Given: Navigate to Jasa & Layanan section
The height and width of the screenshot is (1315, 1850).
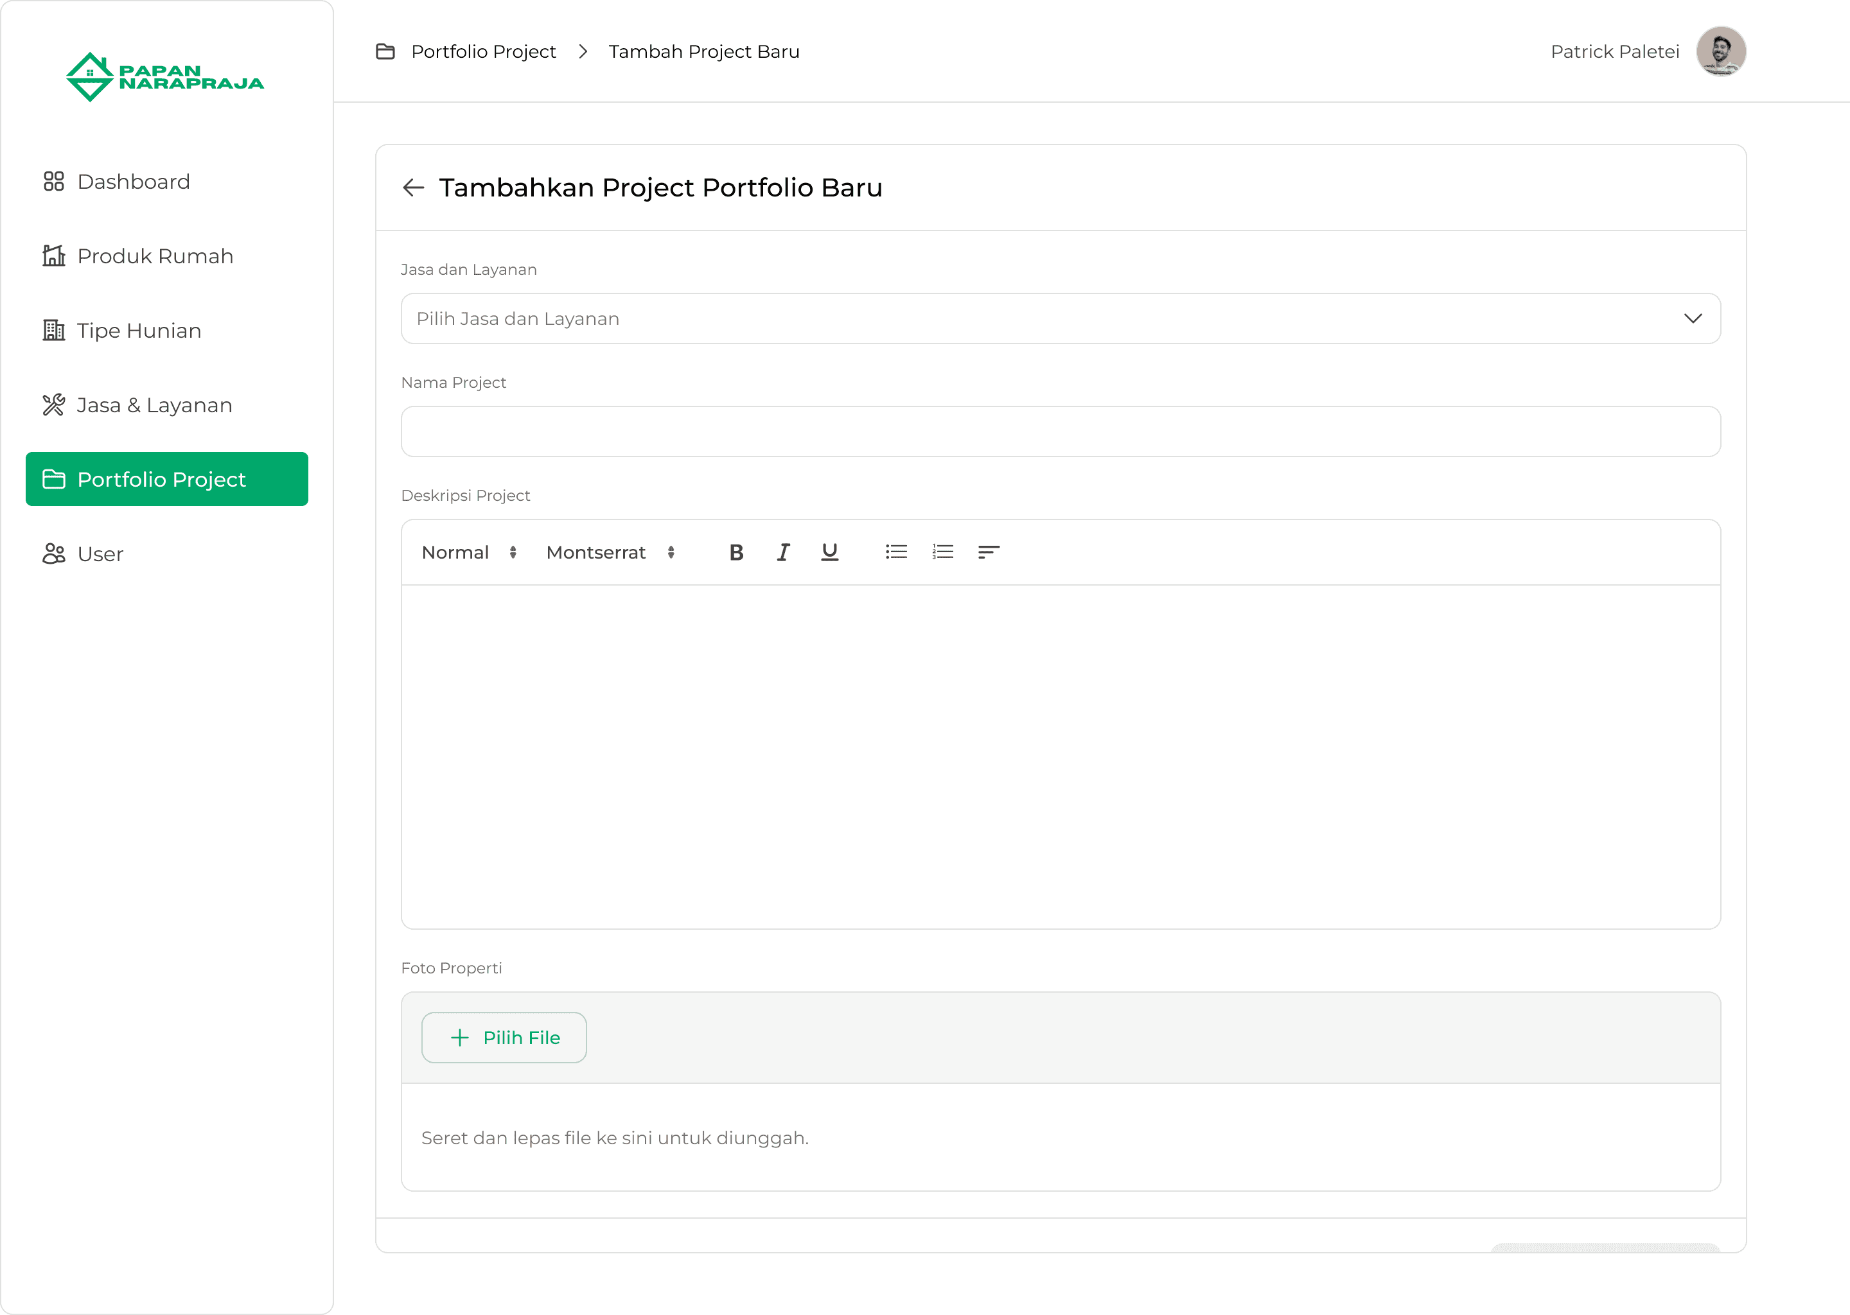Looking at the screenshot, I should coord(154,405).
